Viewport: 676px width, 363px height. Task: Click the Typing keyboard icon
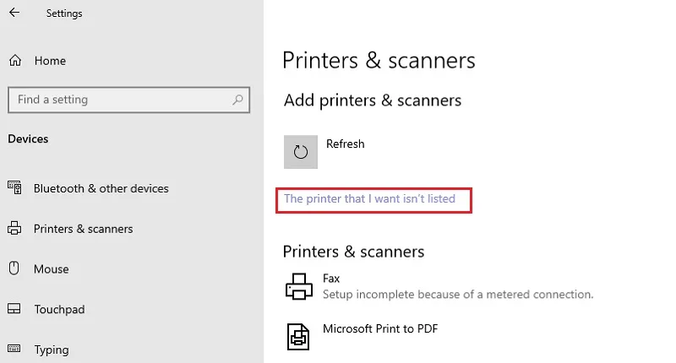point(14,348)
